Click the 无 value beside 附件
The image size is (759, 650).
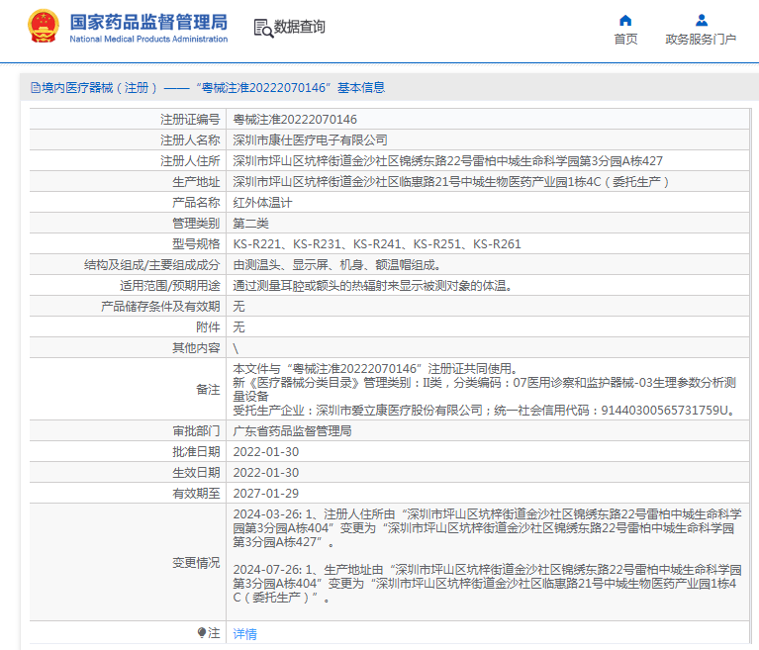tap(238, 327)
